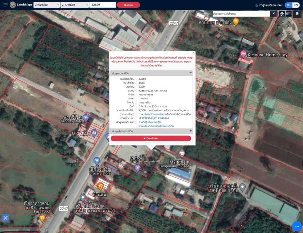This screenshot has width=303, height=233.
Task: Open the เว็บไซต์กรมธนารักษ์ link
Action: (154, 114)
